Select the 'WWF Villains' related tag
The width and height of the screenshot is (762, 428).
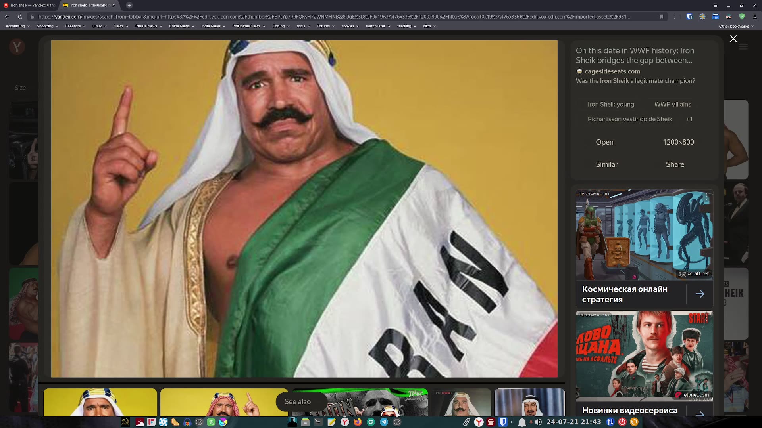click(x=673, y=104)
